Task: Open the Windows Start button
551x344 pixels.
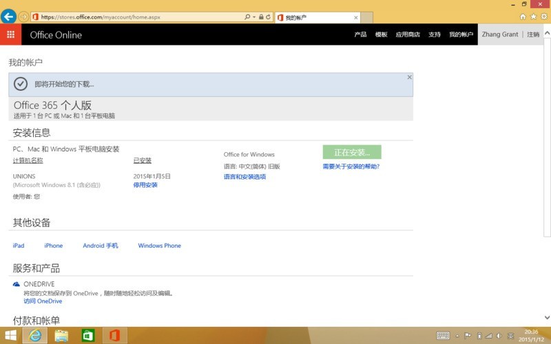Action: 10,336
